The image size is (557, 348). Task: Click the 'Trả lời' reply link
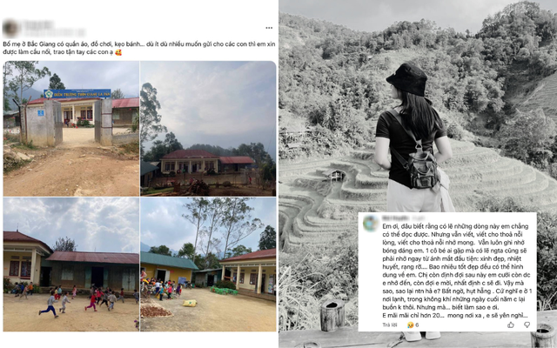[389, 325]
